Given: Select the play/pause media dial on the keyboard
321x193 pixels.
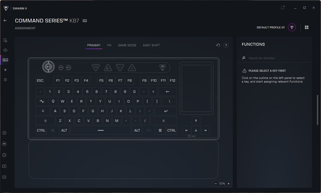Looking at the screenshot, I should click(48, 67).
